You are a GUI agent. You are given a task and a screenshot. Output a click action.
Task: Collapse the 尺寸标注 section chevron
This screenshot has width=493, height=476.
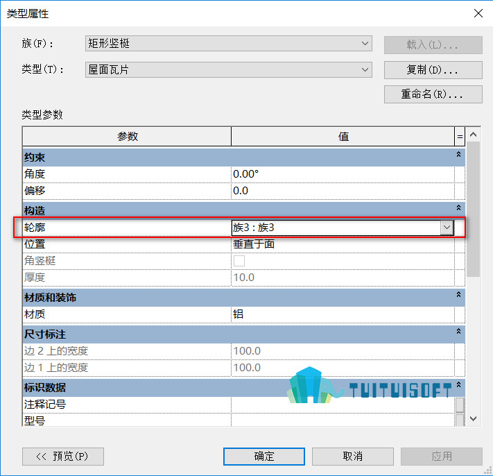pyautogui.click(x=458, y=331)
